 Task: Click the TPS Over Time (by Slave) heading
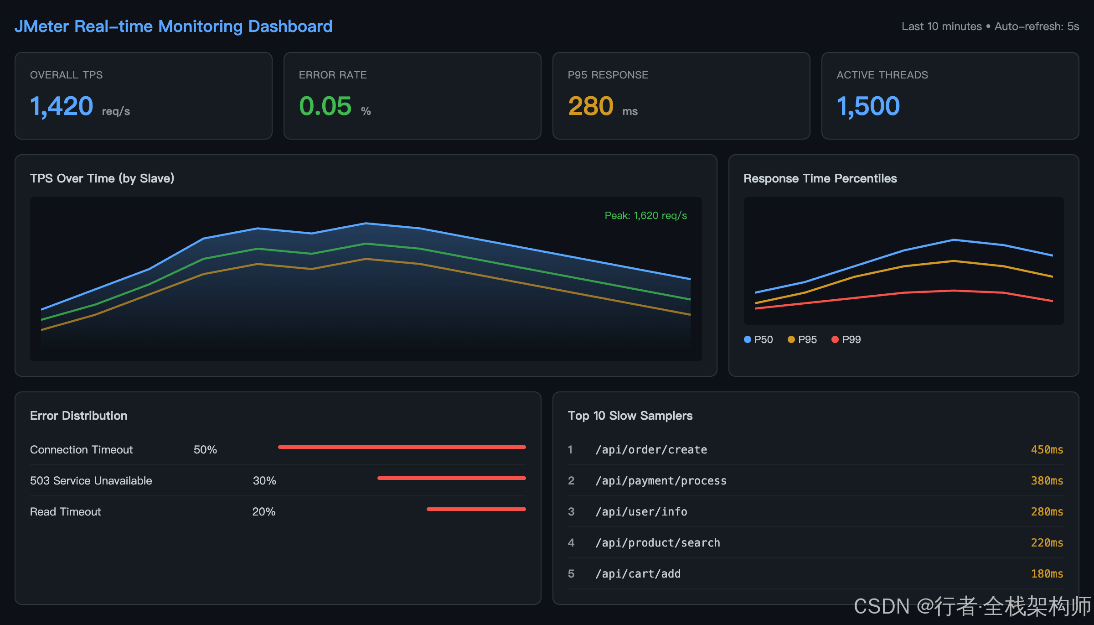(x=102, y=178)
